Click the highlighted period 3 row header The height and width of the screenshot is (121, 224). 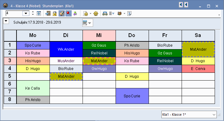click(x=10, y=61)
